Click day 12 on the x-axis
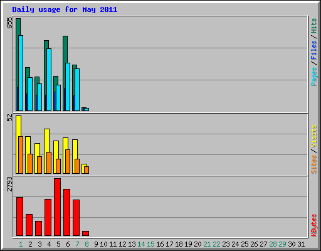 click(122, 244)
